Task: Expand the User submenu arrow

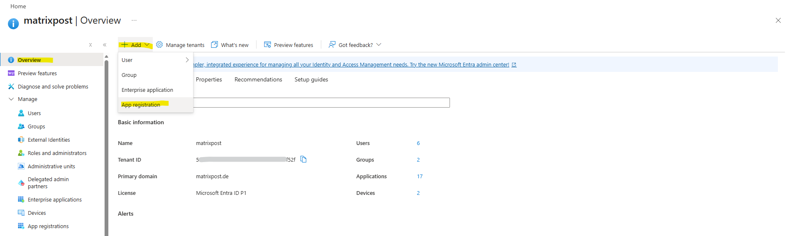Action: pyautogui.click(x=187, y=60)
